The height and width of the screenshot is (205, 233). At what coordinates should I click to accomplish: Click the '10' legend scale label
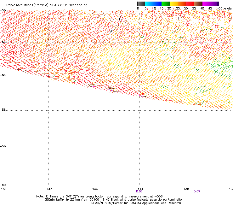tap(154, 9)
